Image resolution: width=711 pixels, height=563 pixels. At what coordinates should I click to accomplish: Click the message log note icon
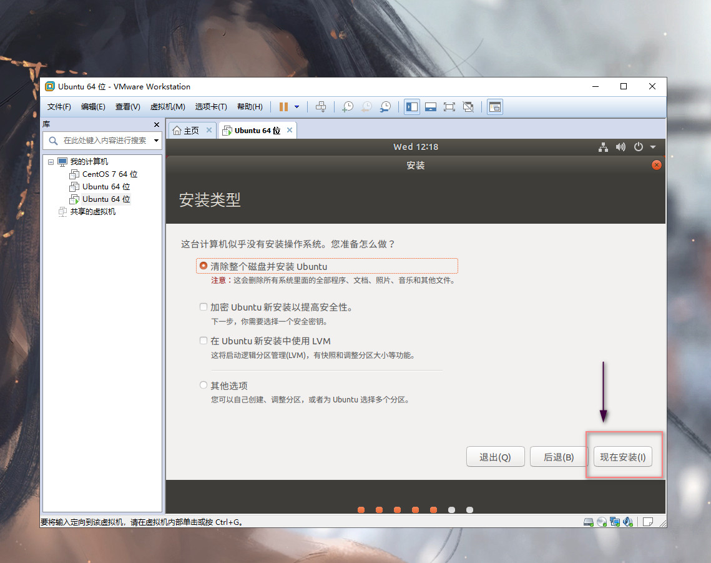[x=648, y=522]
